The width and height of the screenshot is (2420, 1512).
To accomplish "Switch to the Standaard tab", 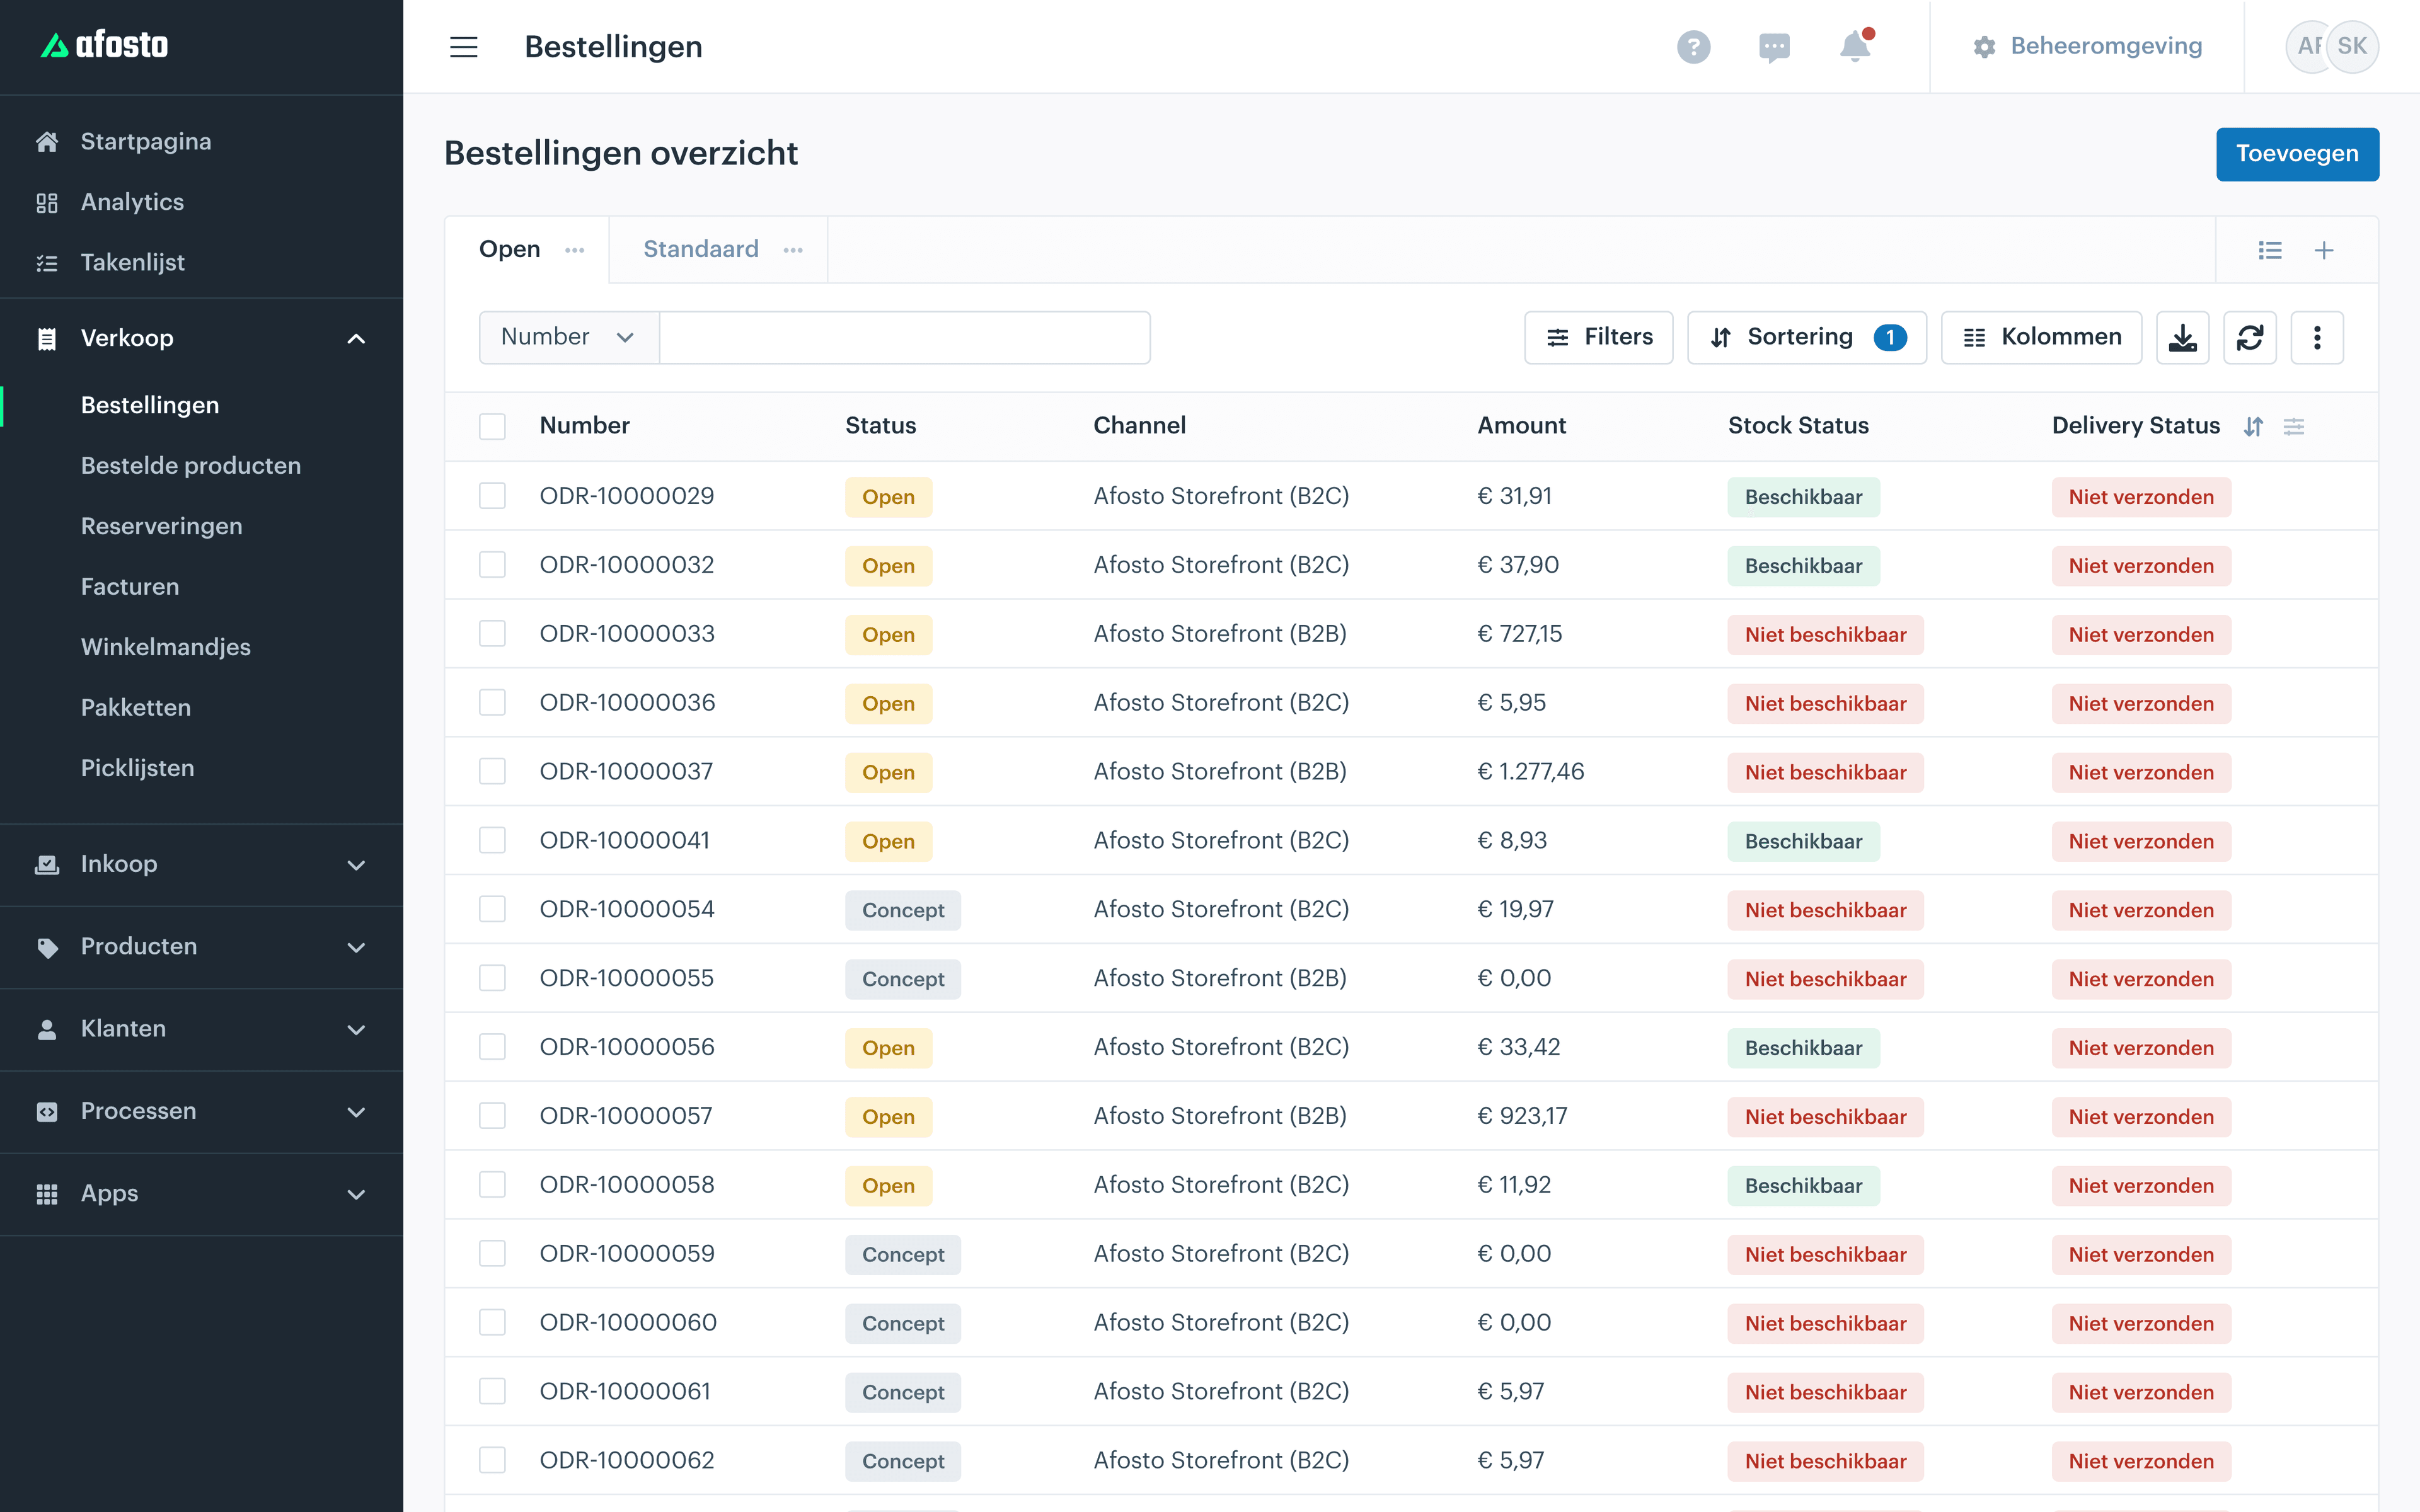I will (701, 249).
